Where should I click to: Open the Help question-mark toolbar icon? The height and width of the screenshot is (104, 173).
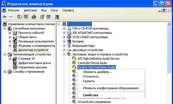coord(42,17)
